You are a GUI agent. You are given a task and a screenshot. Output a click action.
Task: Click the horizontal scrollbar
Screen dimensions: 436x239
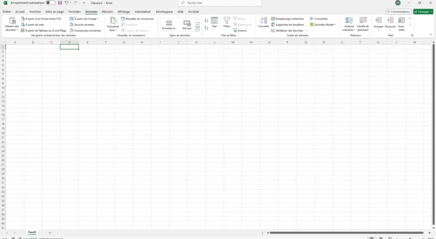click(346, 233)
